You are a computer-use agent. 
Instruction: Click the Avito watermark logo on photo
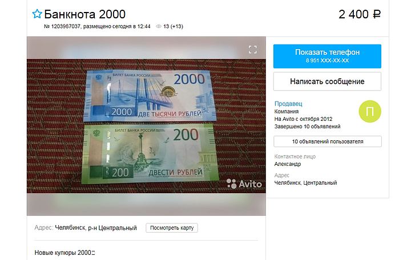(x=244, y=184)
